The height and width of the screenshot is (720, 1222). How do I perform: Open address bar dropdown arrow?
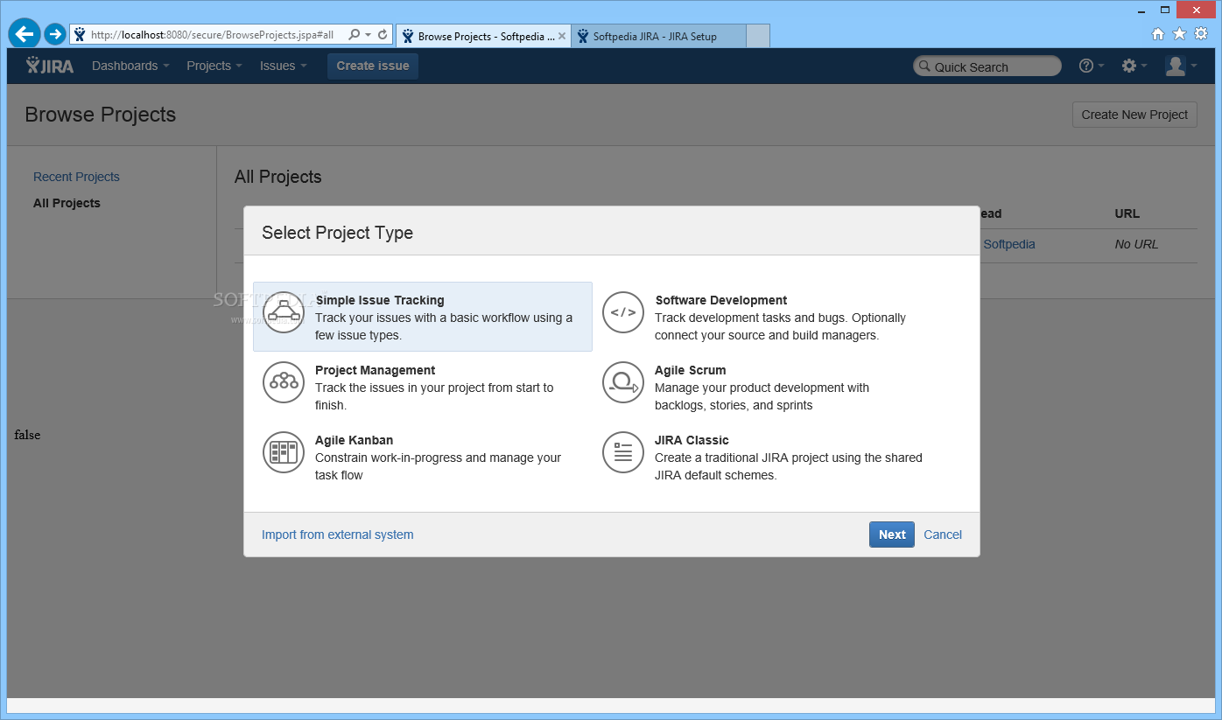[x=369, y=35]
